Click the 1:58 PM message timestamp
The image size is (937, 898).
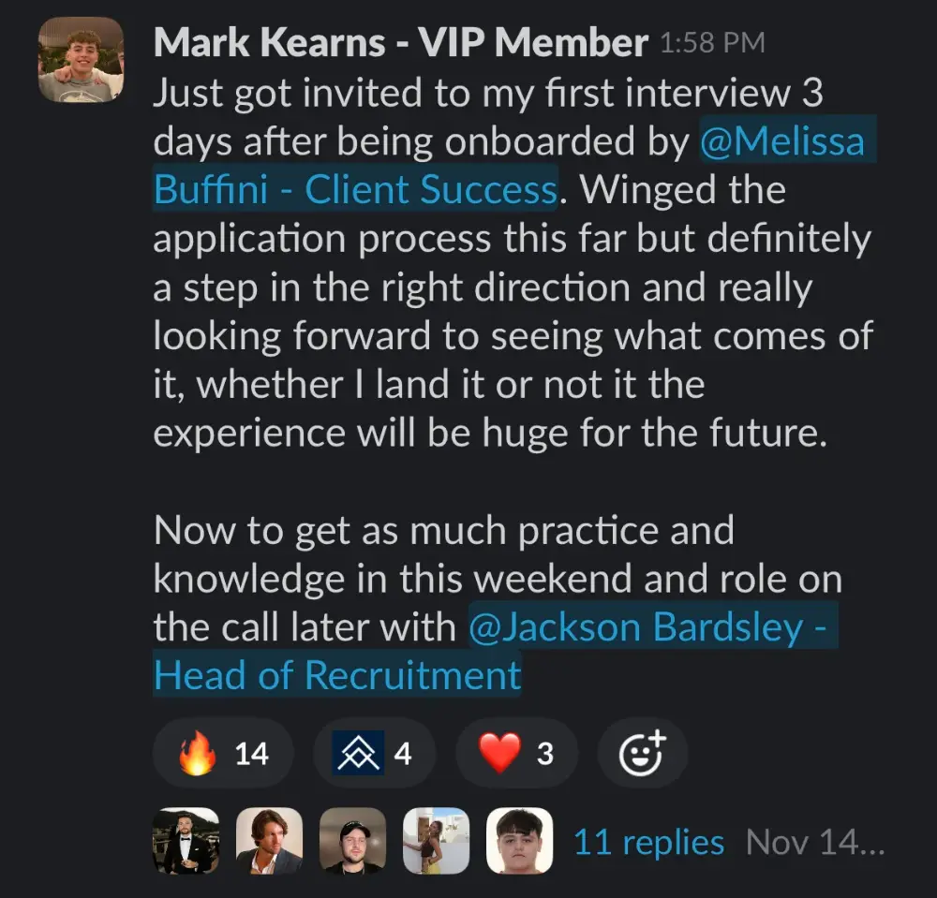coord(712,43)
